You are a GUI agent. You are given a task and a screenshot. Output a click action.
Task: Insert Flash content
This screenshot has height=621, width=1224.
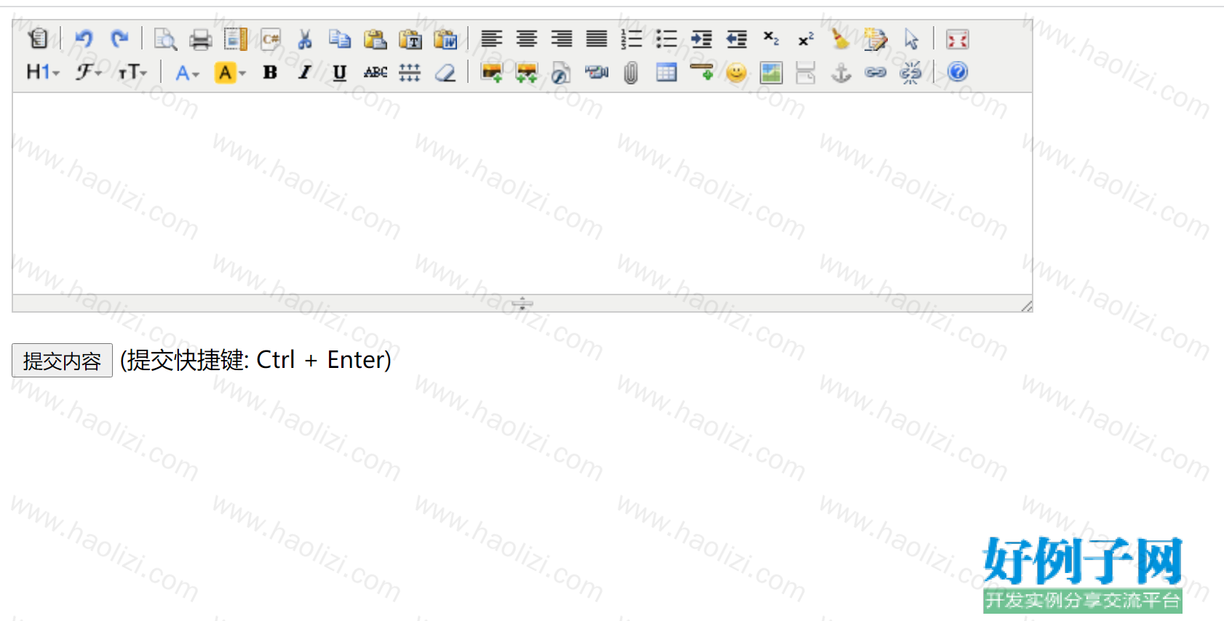[x=561, y=72]
